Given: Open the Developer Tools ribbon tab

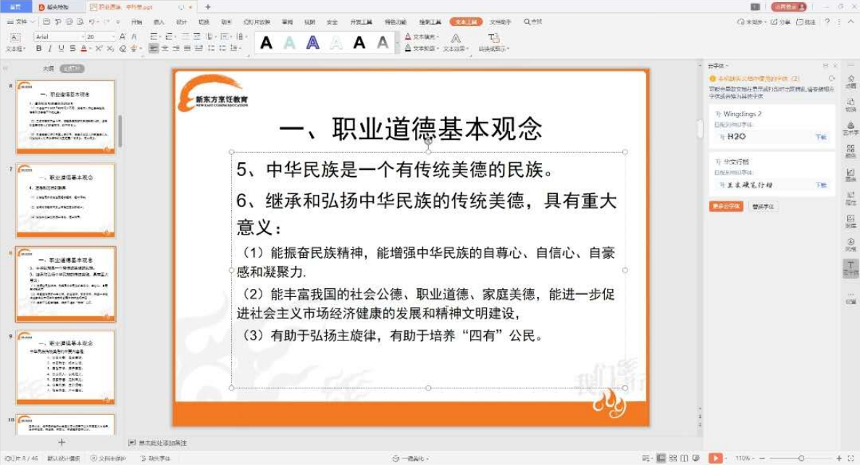Looking at the screenshot, I should (x=361, y=22).
